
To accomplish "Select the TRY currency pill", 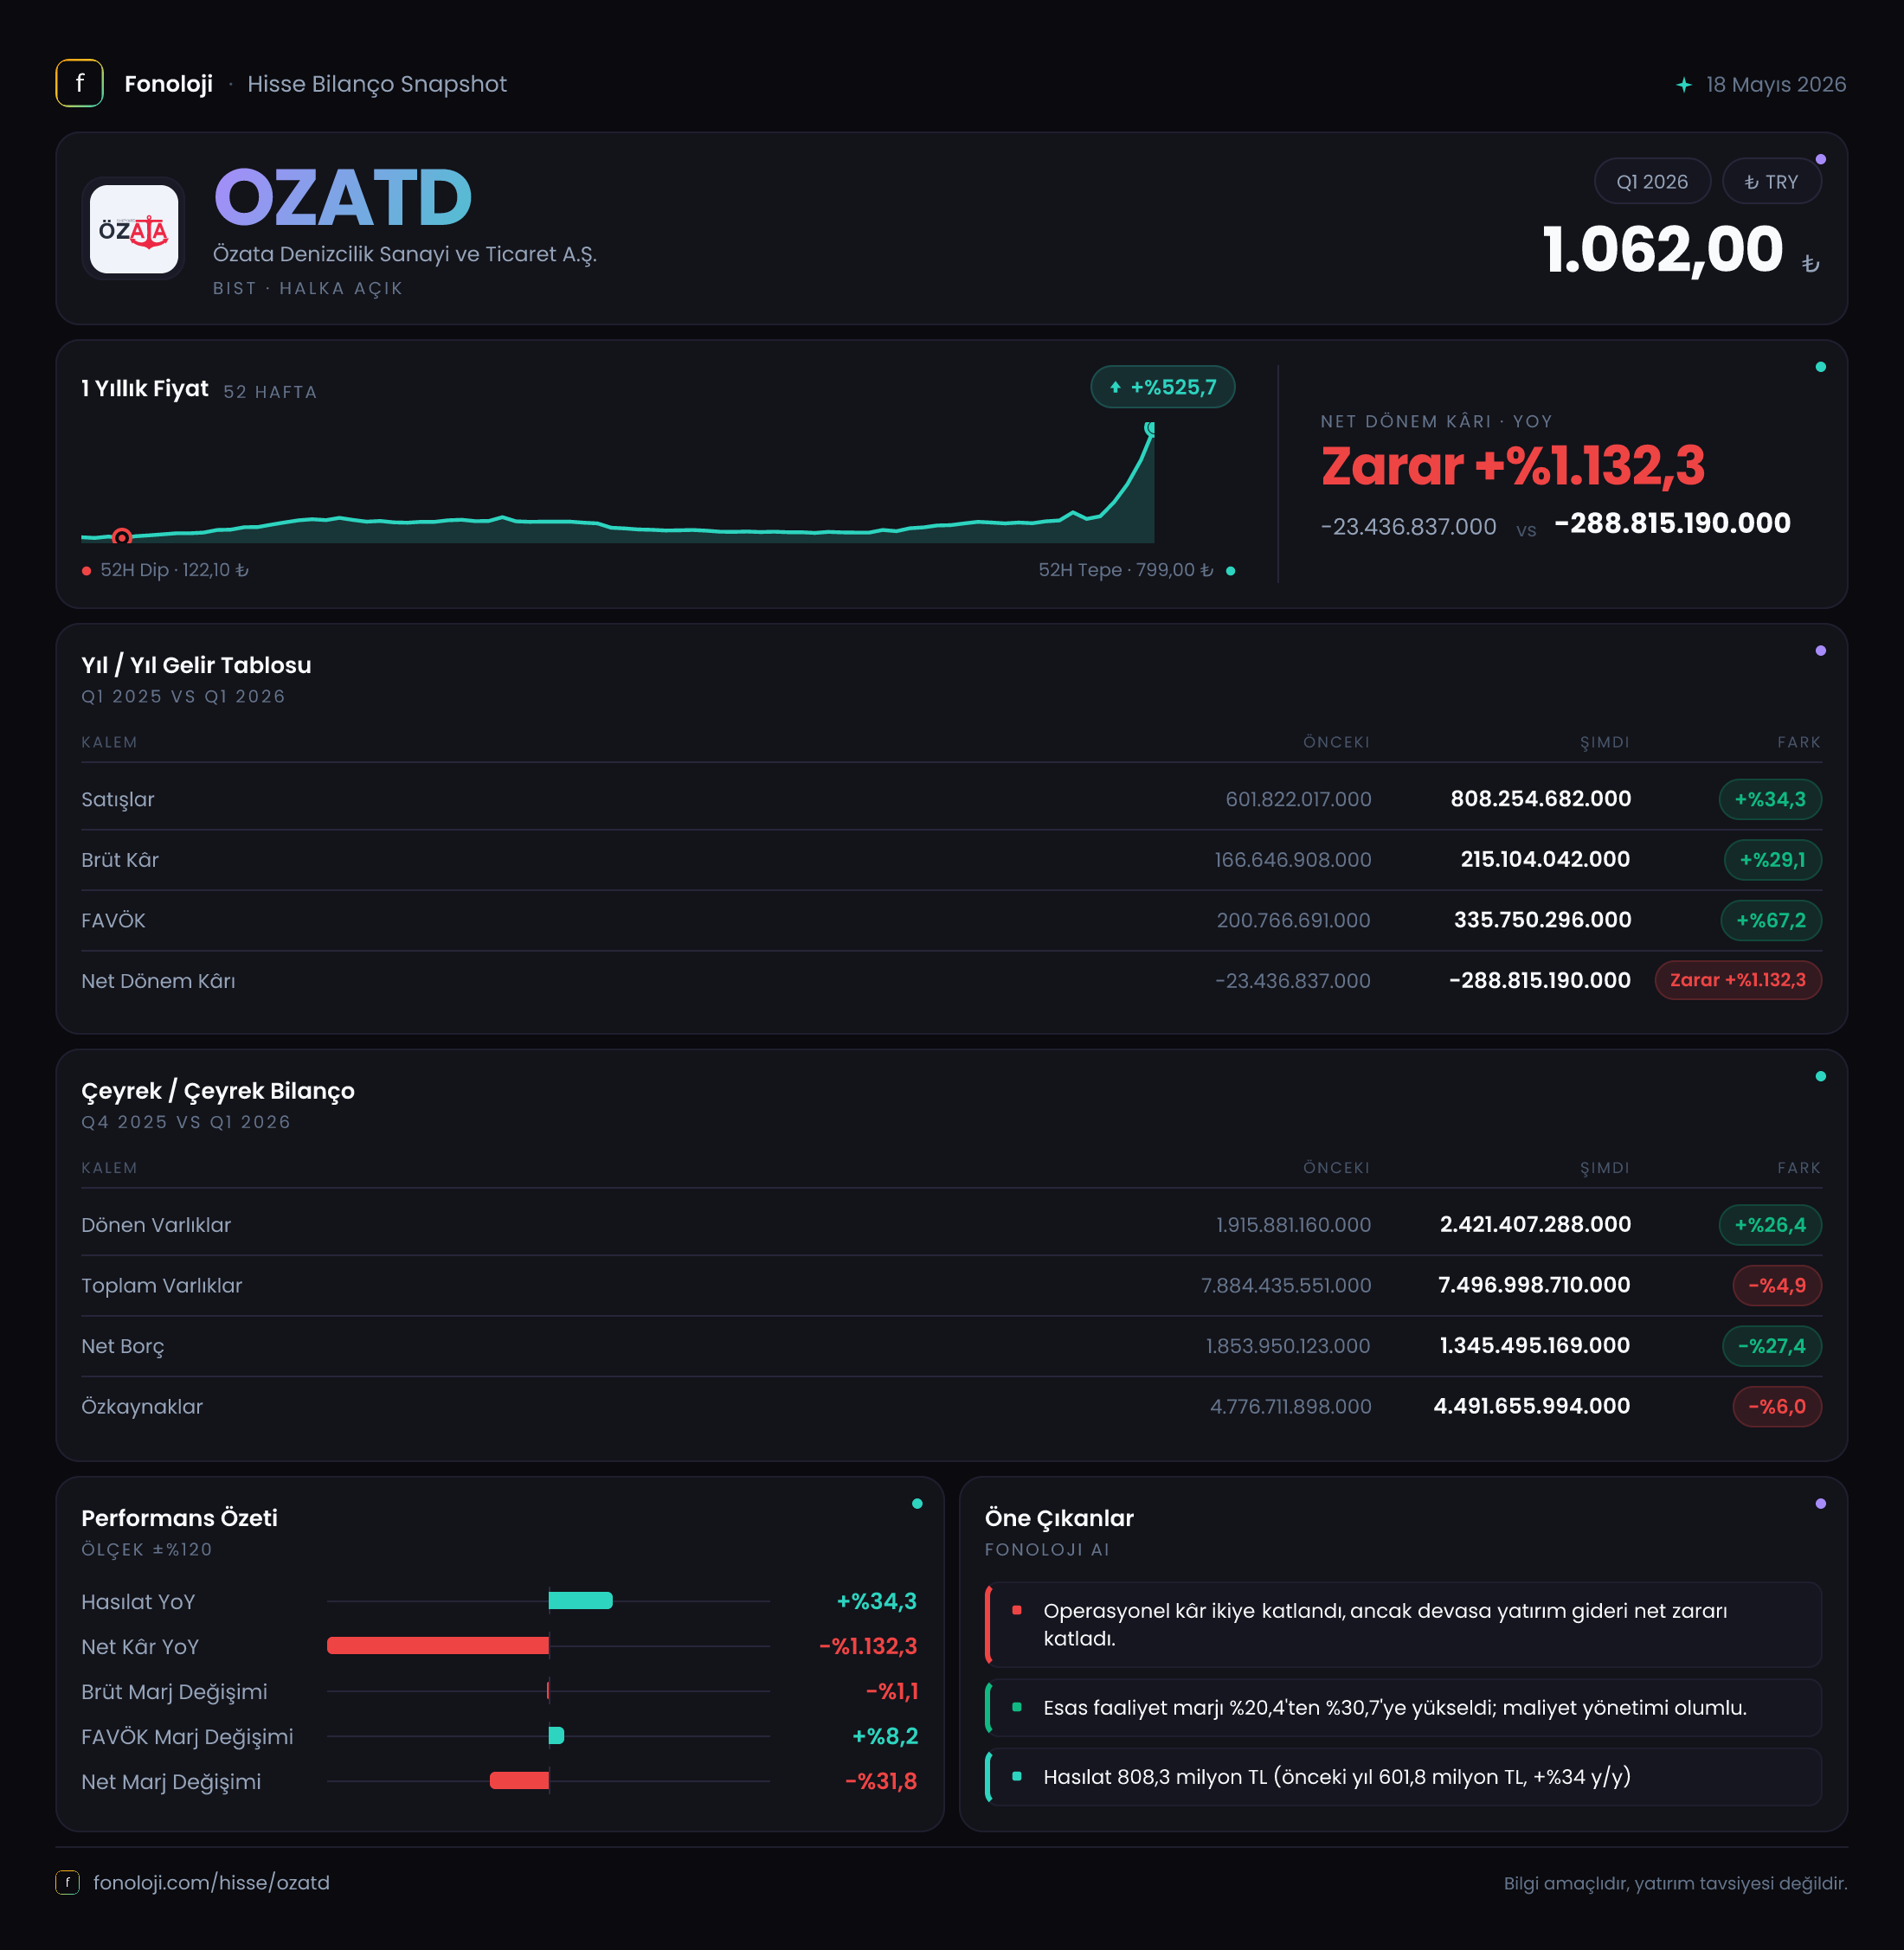I will pyautogui.click(x=1771, y=182).
